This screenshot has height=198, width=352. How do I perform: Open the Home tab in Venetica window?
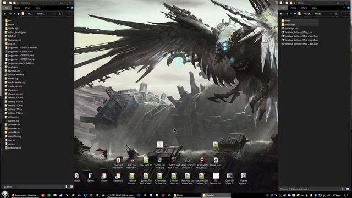coord(17,8)
